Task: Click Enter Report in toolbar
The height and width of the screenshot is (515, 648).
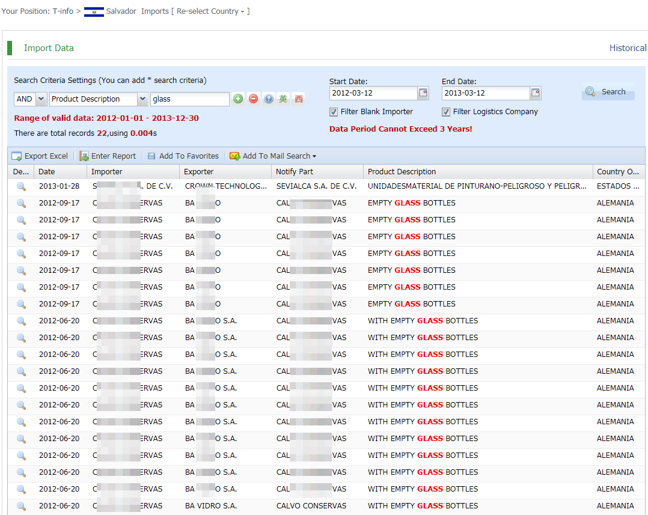Action: coord(108,156)
